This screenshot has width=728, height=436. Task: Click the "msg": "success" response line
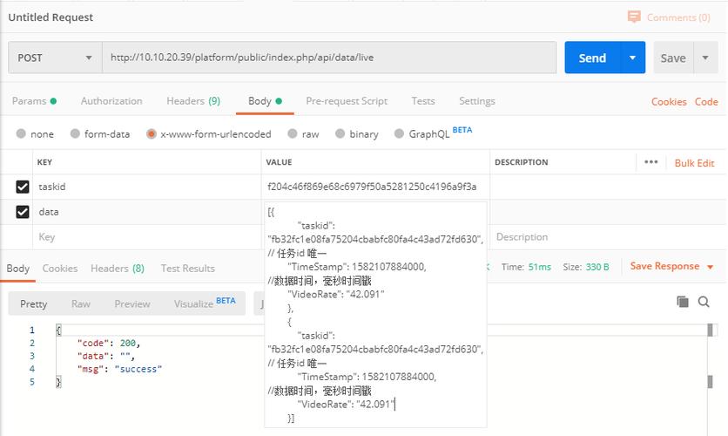pos(119,369)
